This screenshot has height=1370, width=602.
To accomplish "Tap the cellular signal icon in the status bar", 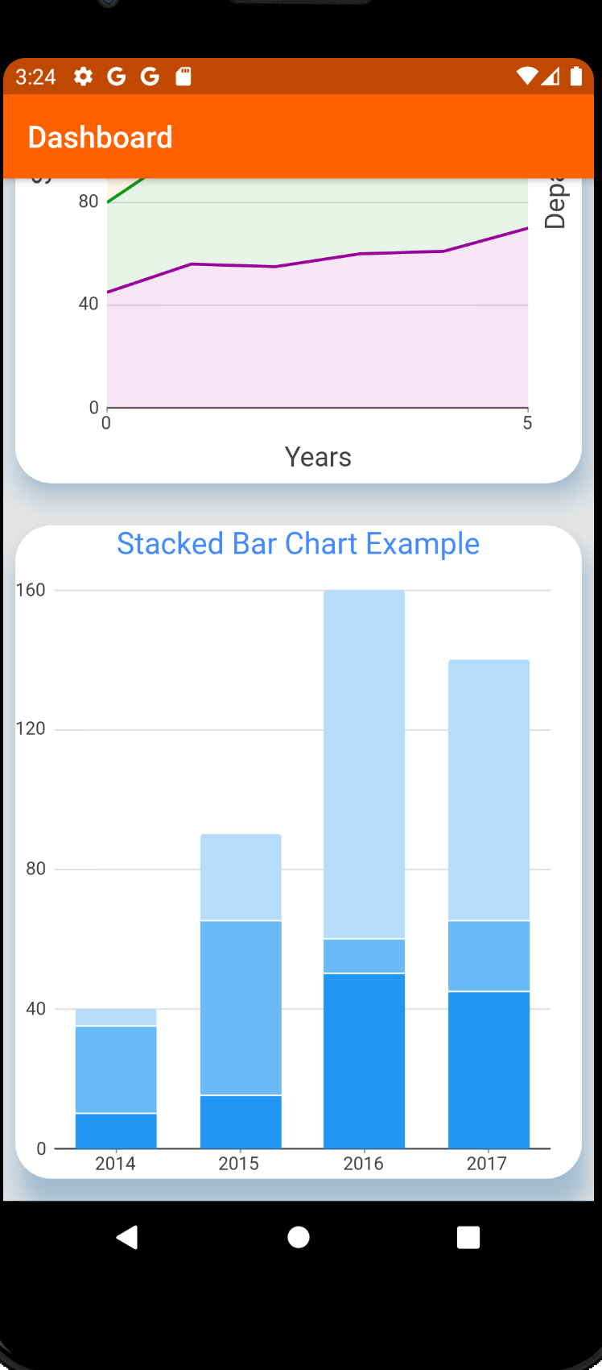I will tap(552, 77).
